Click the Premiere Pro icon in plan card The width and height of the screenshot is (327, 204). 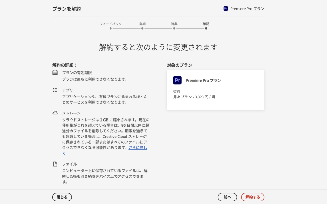click(x=177, y=80)
